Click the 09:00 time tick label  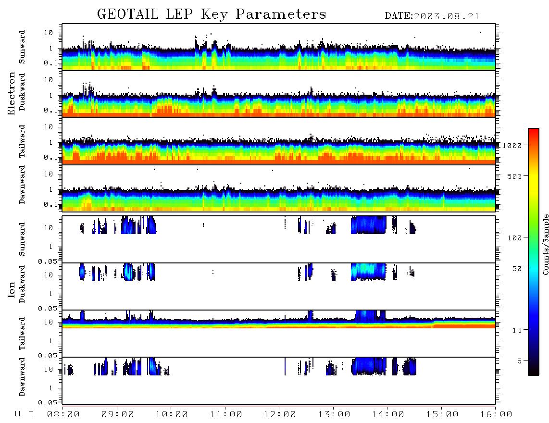point(118,414)
